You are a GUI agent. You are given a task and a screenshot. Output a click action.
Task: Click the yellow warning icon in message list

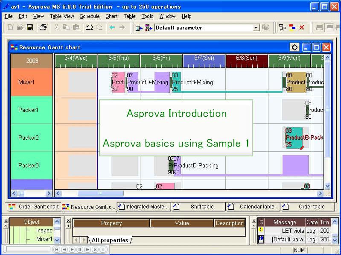point(261,230)
